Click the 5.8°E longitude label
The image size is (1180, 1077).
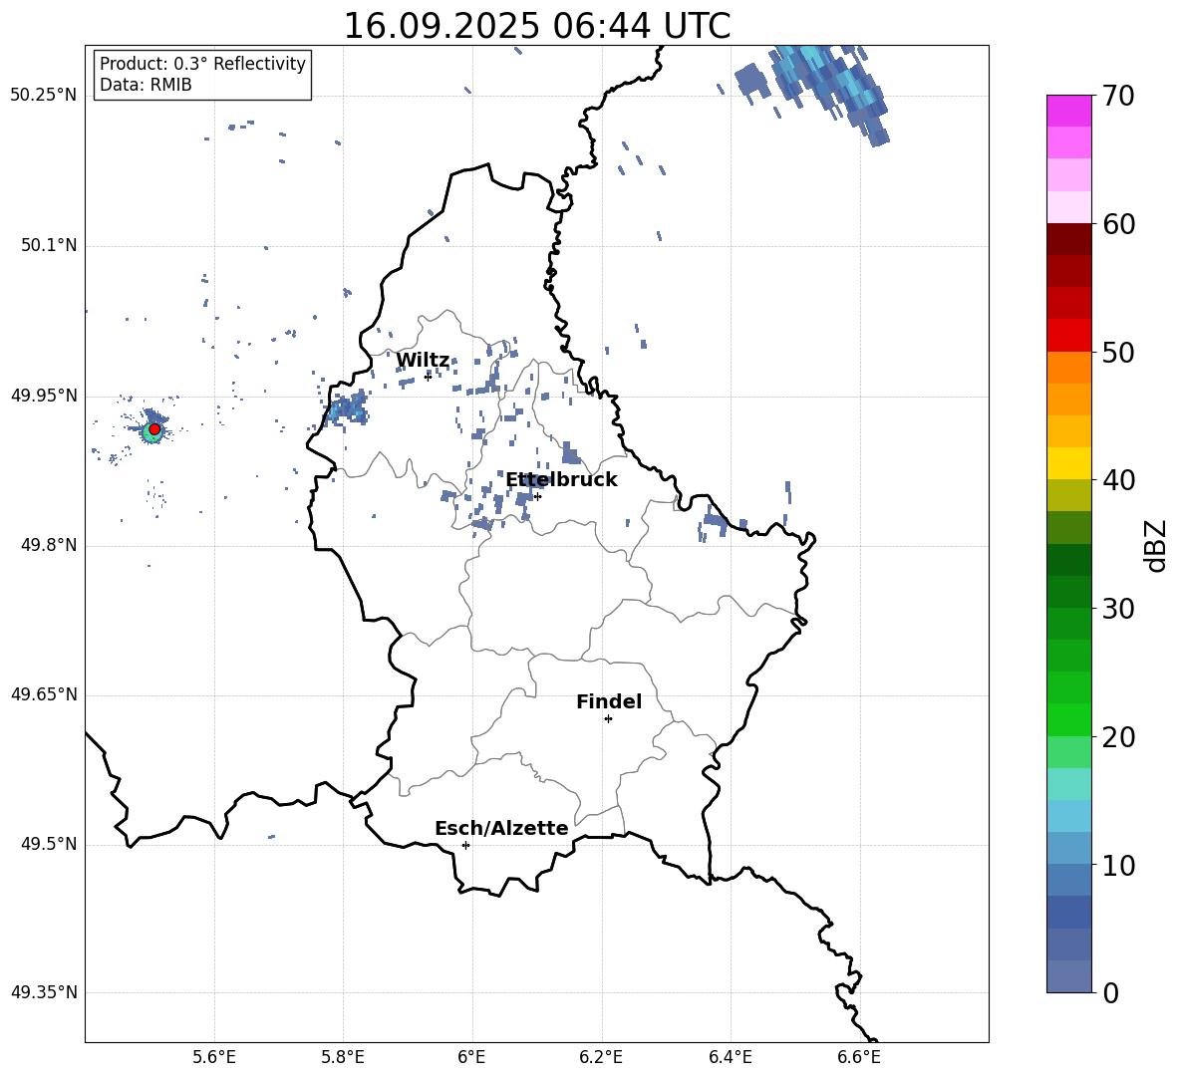(x=343, y=1057)
